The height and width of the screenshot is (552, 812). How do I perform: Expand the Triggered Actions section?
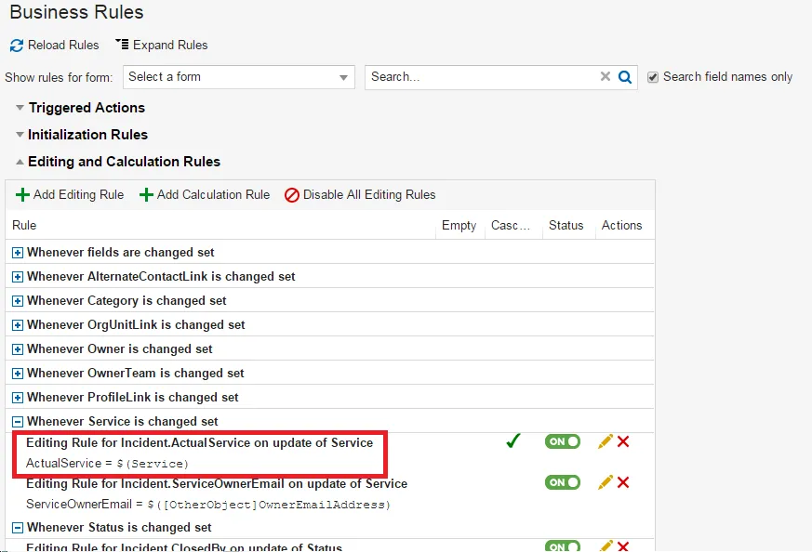[x=20, y=108]
